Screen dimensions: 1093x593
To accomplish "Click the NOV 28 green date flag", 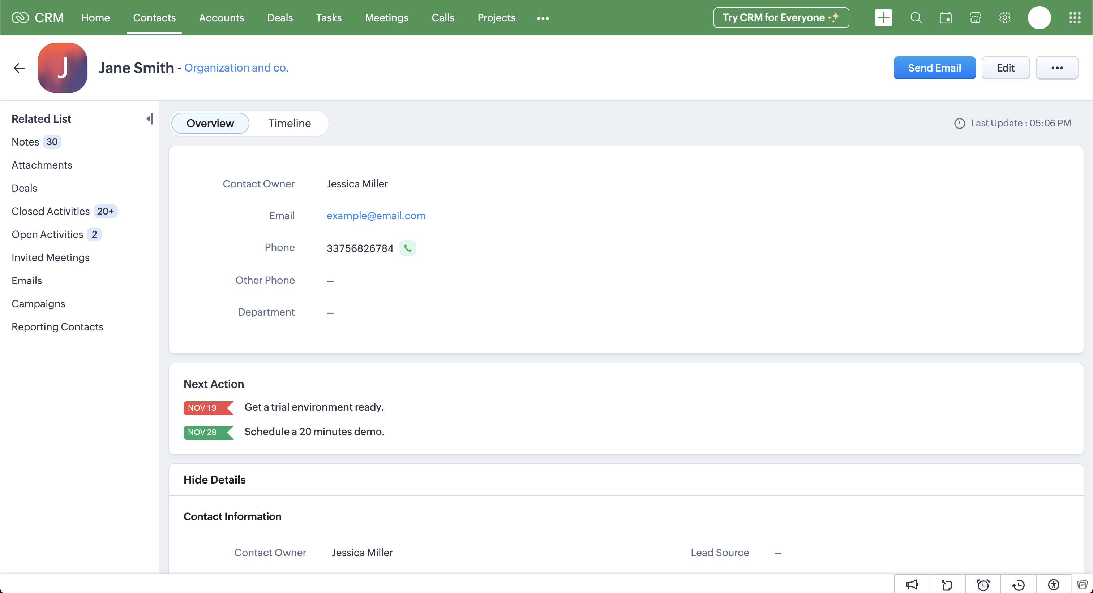I will point(208,432).
